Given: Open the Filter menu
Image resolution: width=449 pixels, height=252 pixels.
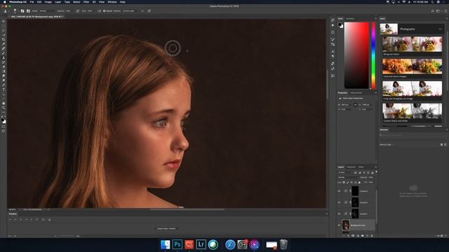Looking at the screenshot, I should pos(86,2).
